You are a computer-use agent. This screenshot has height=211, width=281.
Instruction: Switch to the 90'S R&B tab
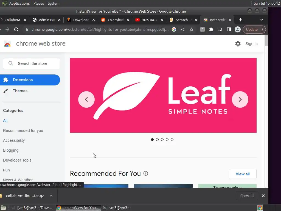tap(149, 20)
